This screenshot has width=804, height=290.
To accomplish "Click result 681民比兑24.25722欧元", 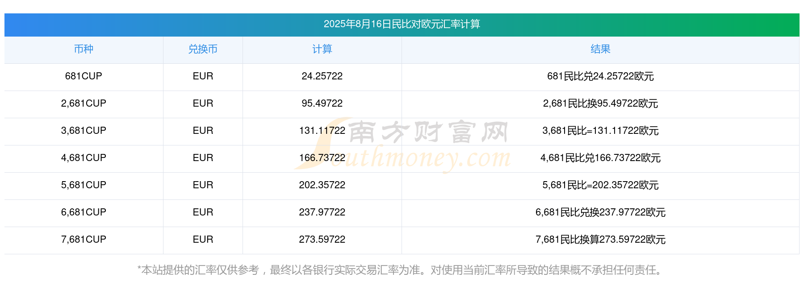I will [600, 76].
